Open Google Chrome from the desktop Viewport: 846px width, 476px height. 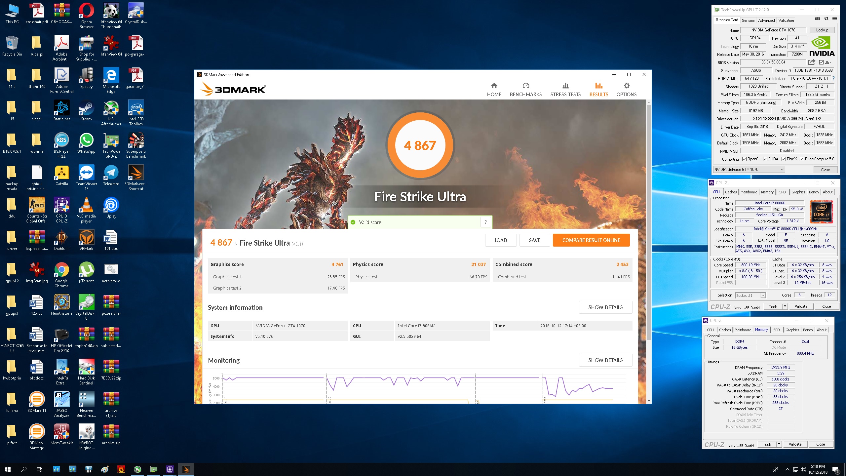click(x=61, y=275)
